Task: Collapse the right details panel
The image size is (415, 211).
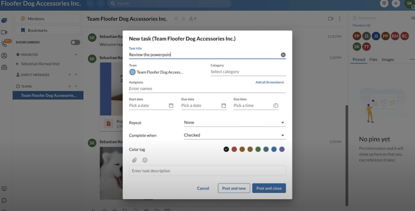Action: click(412, 18)
